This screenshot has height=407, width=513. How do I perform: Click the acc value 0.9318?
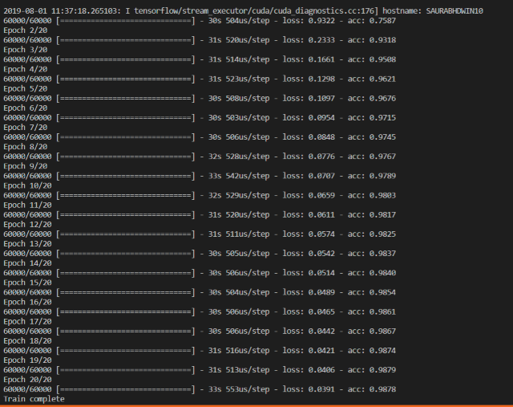(382, 40)
